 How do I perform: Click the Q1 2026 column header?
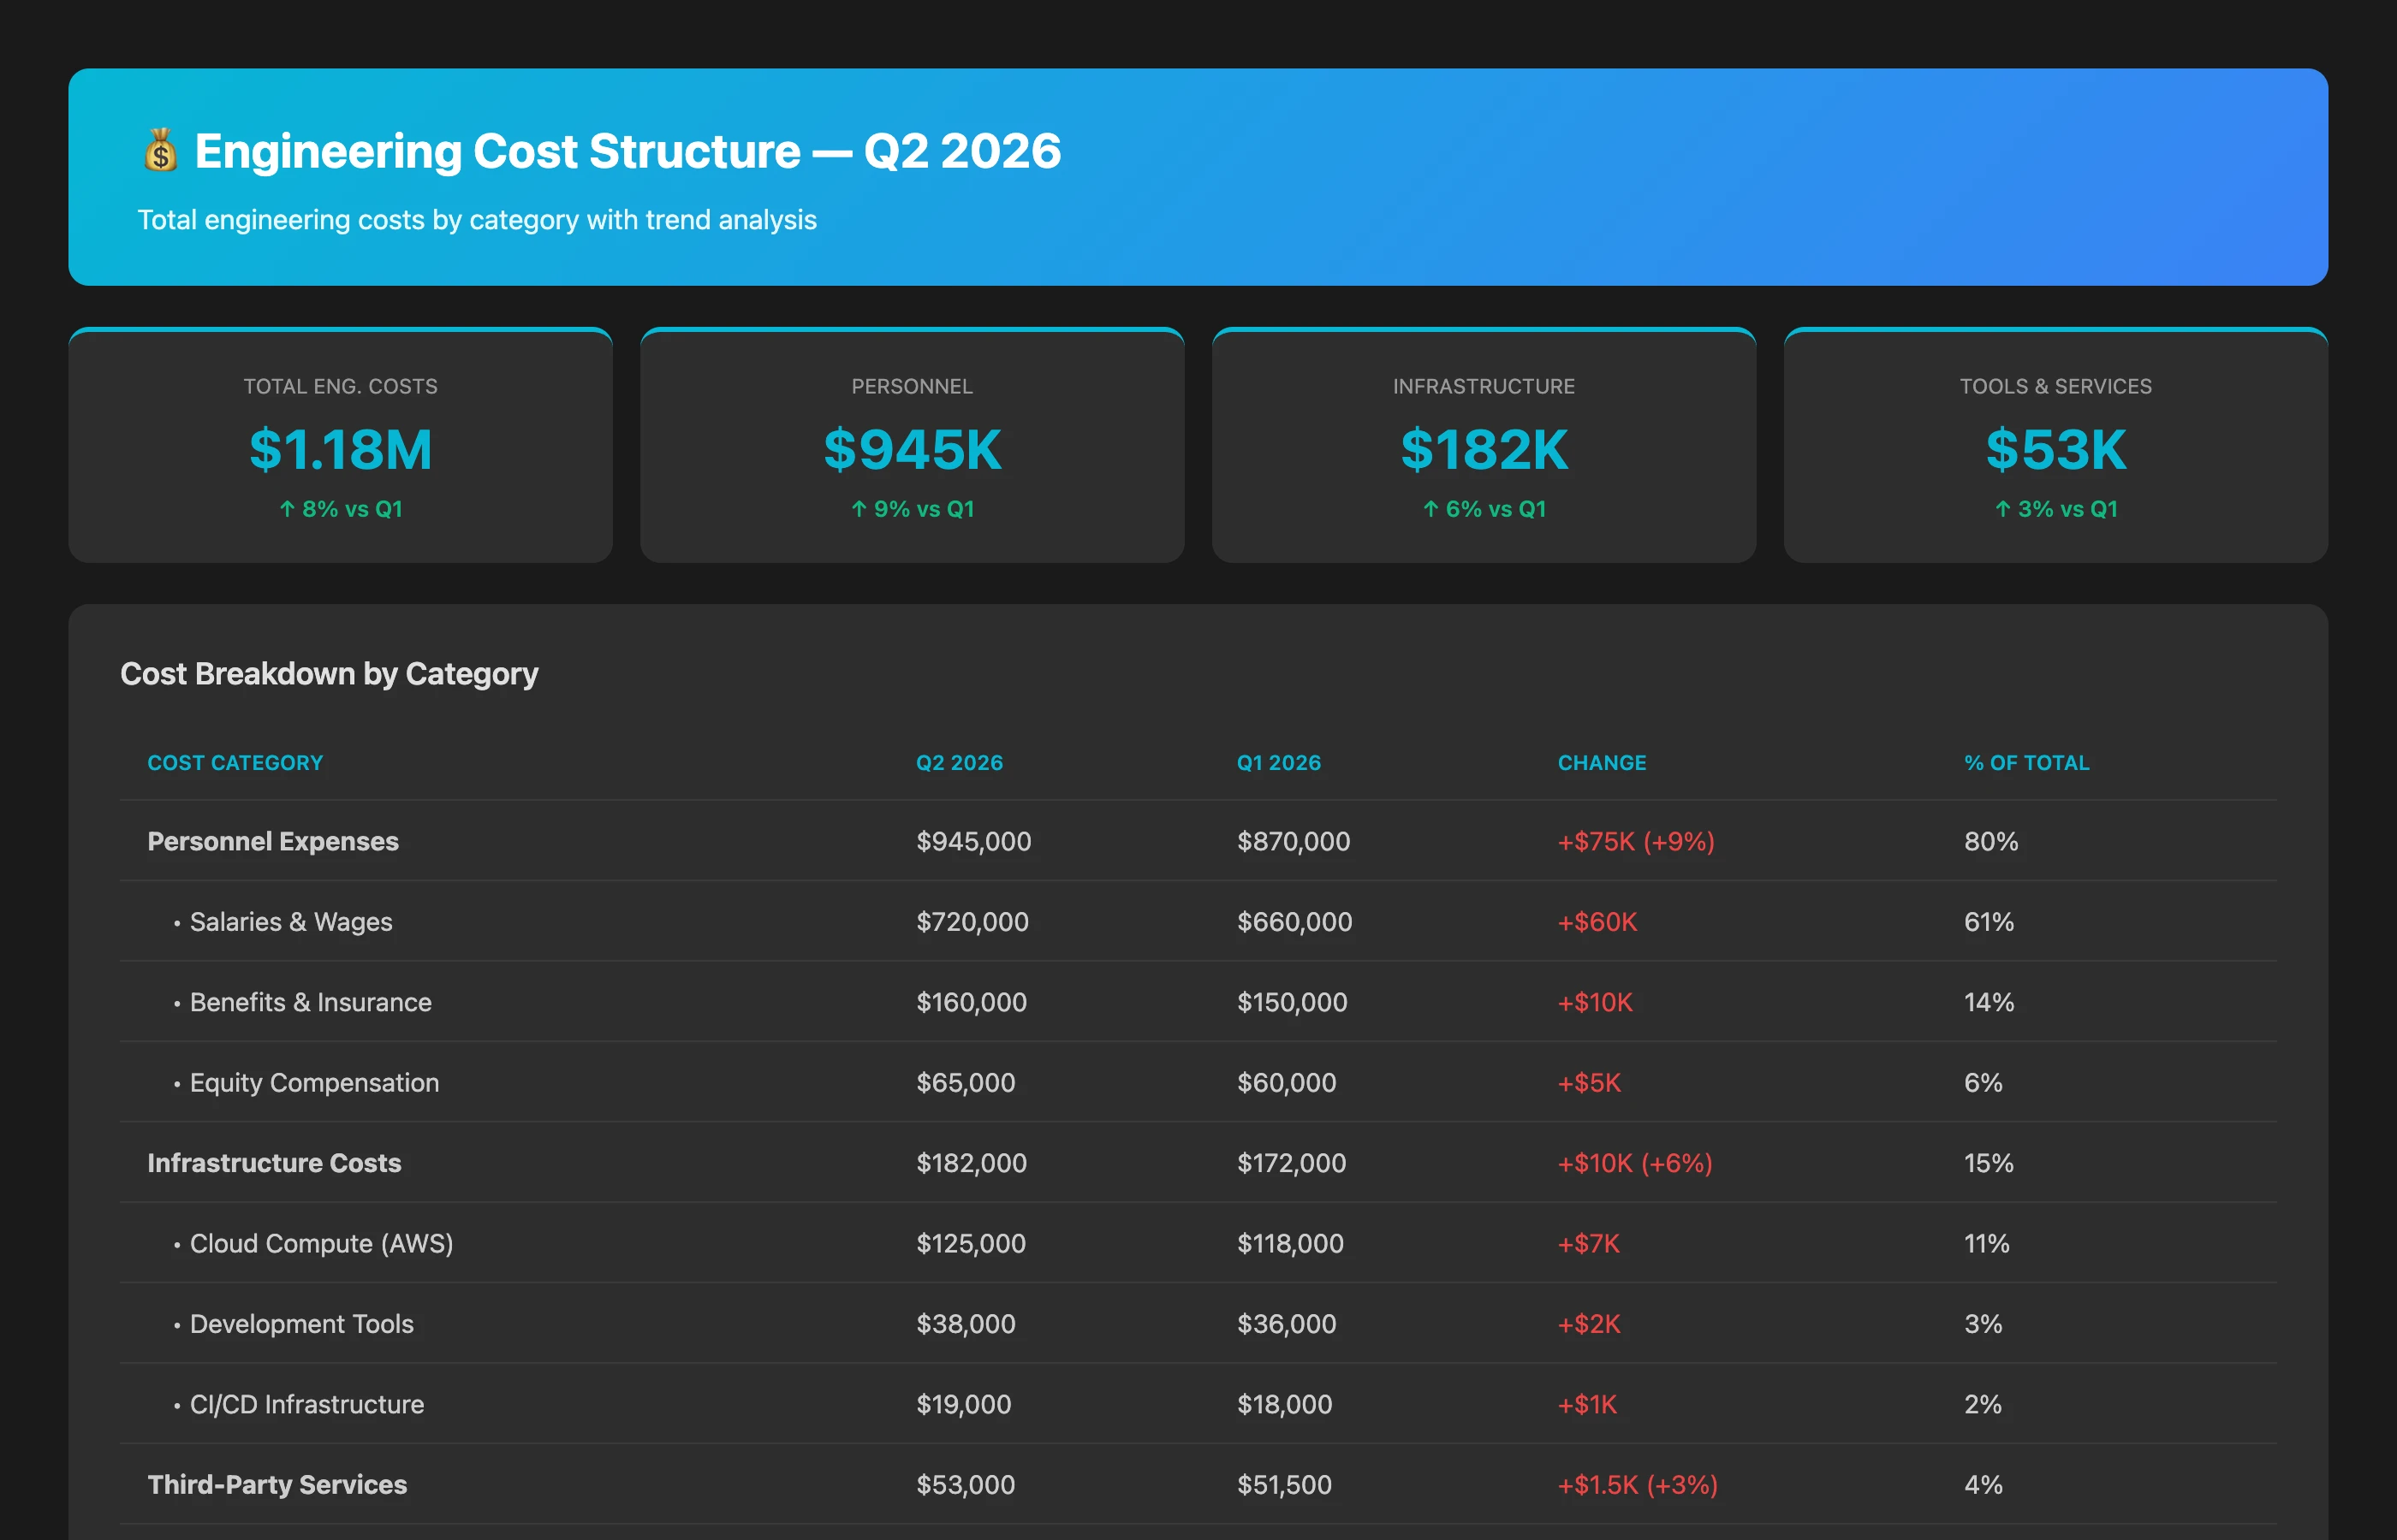tap(1278, 763)
